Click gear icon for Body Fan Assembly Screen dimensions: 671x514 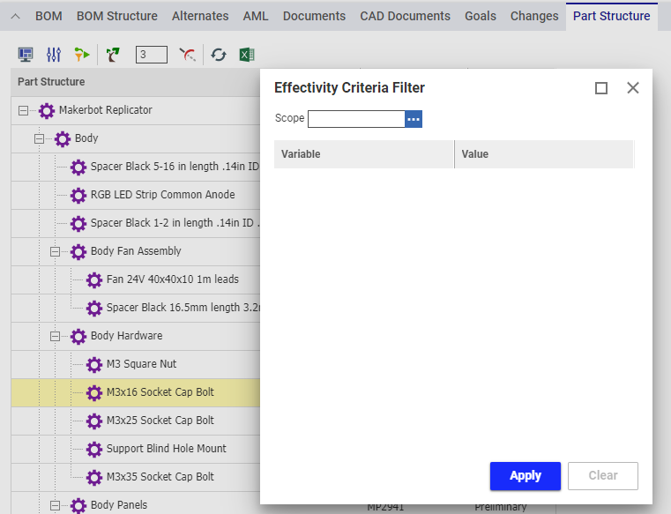point(78,251)
